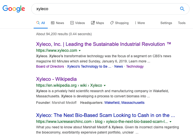
Task: Click the blue search magnifier icon
Action: tap(182, 9)
